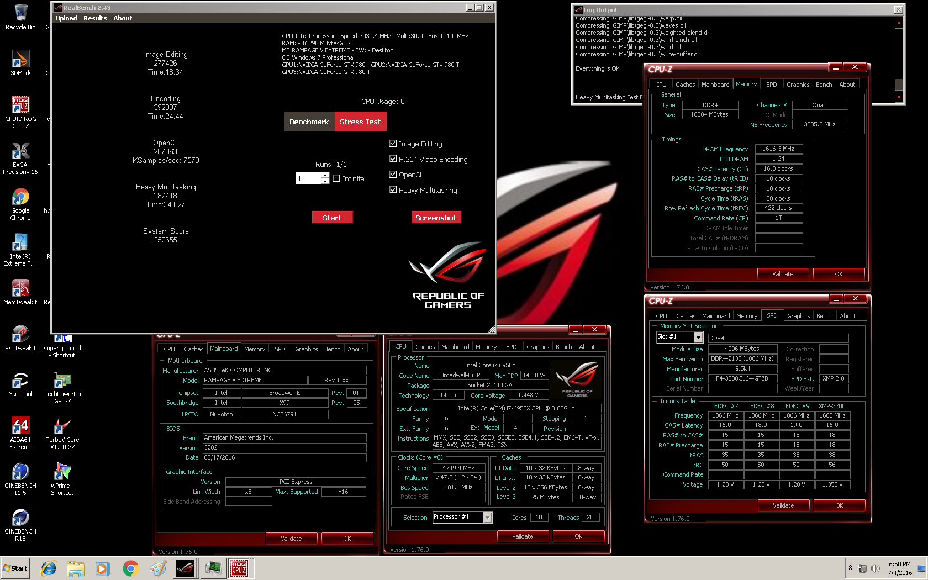Click the NB Frequency 3535.5 MHz value
Viewport: 928px width, 580px height.
pos(820,125)
